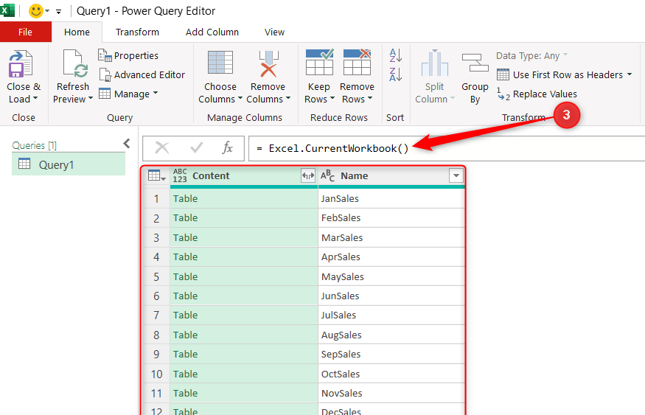This screenshot has height=415, width=645.
Task: Select the JulSales name cell
Action: tap(391, 315)
